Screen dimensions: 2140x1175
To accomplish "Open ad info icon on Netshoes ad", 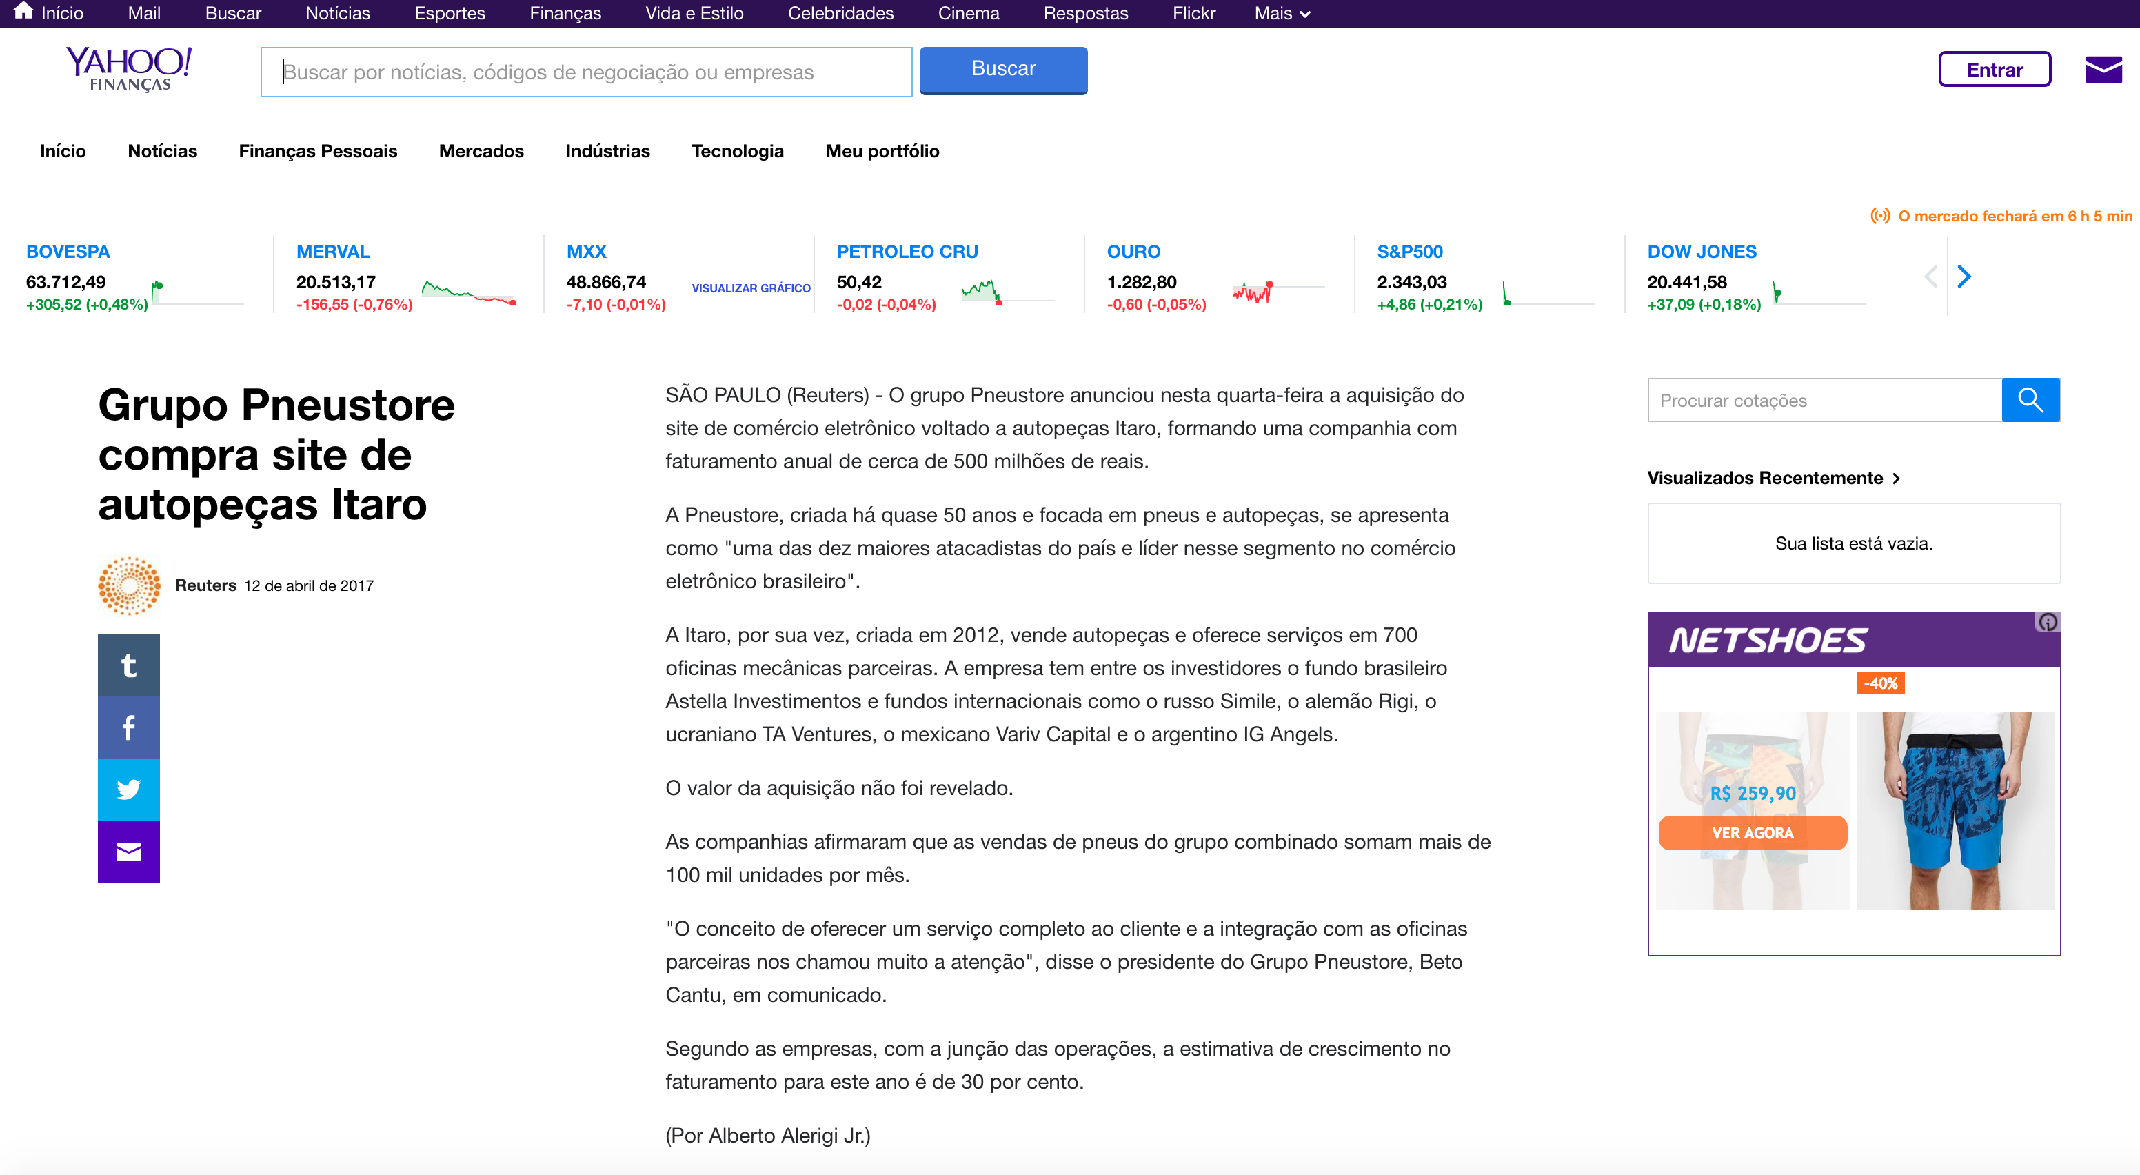I will tap(2048, 621).
